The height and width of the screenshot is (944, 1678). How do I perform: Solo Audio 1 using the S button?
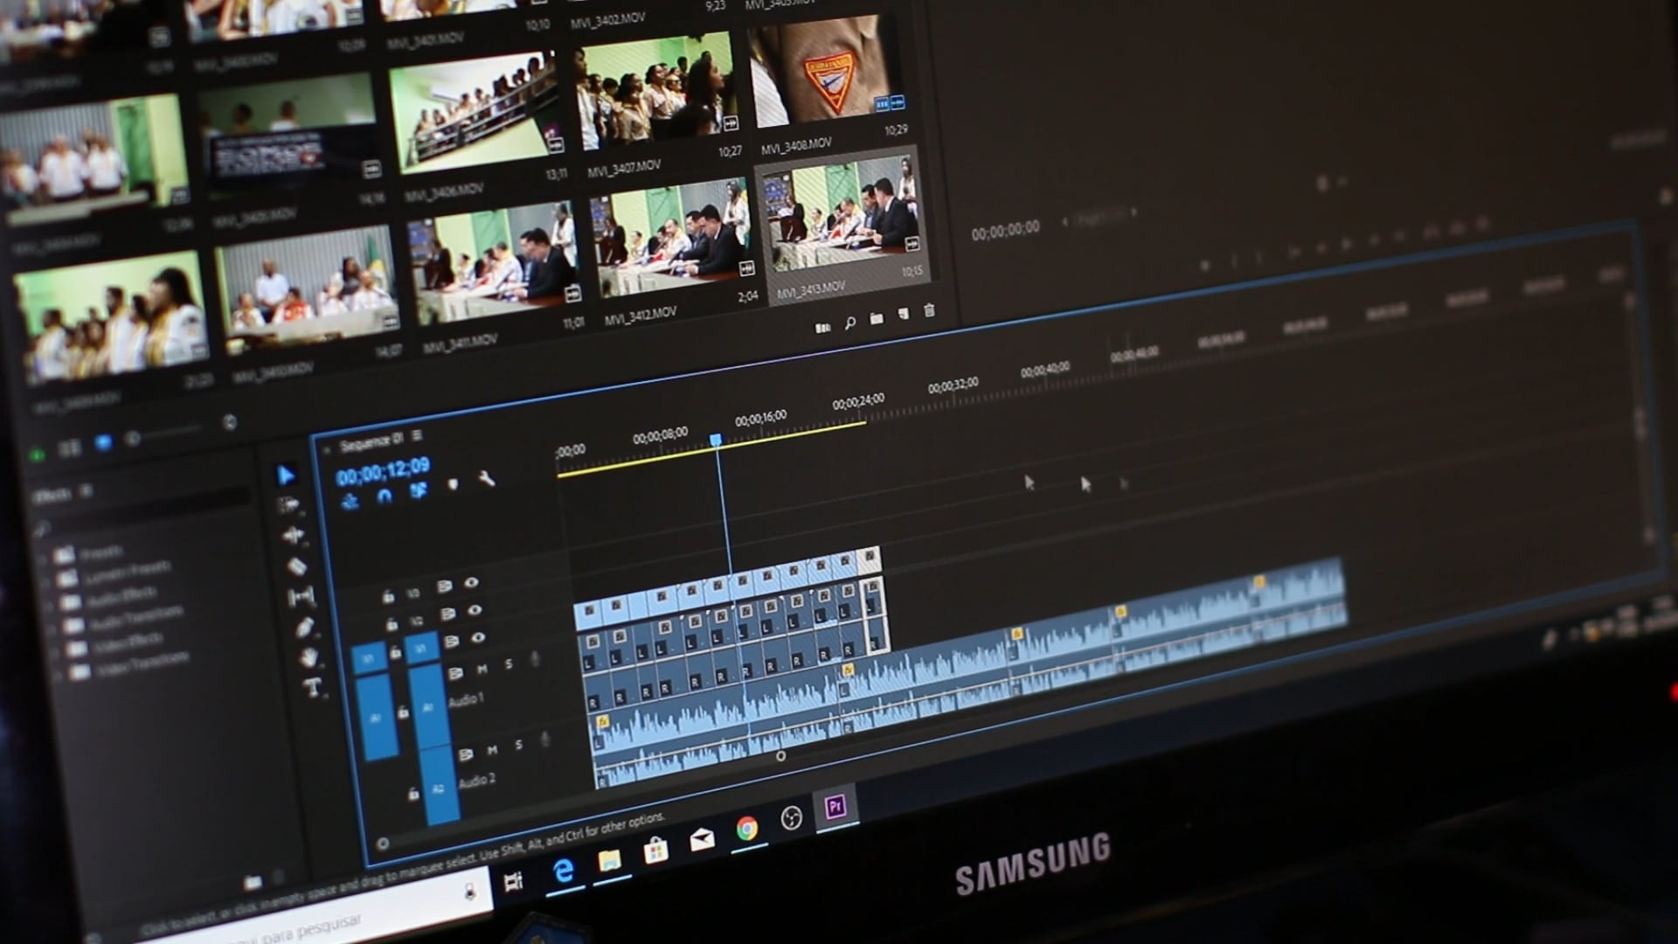pos(508,663)
